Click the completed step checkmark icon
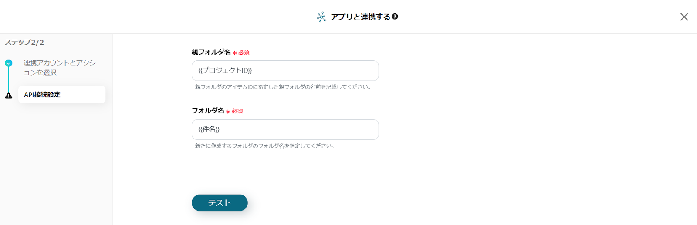The height and width of the screenshot is (225, 697). (x=9, y=63)
